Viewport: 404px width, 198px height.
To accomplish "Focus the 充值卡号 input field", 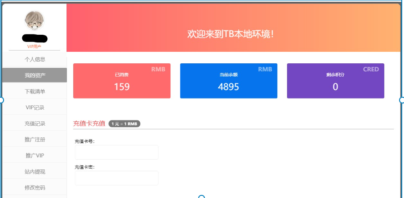I will pos(117,152).
